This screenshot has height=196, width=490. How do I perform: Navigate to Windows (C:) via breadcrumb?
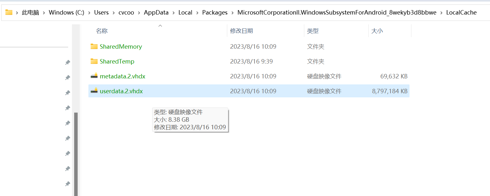[x=66, y=12]
